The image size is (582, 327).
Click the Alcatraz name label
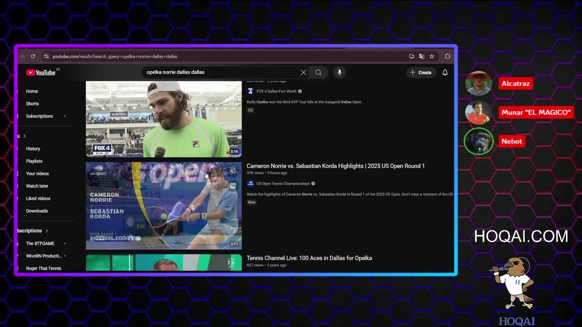[x=516, y=84]
